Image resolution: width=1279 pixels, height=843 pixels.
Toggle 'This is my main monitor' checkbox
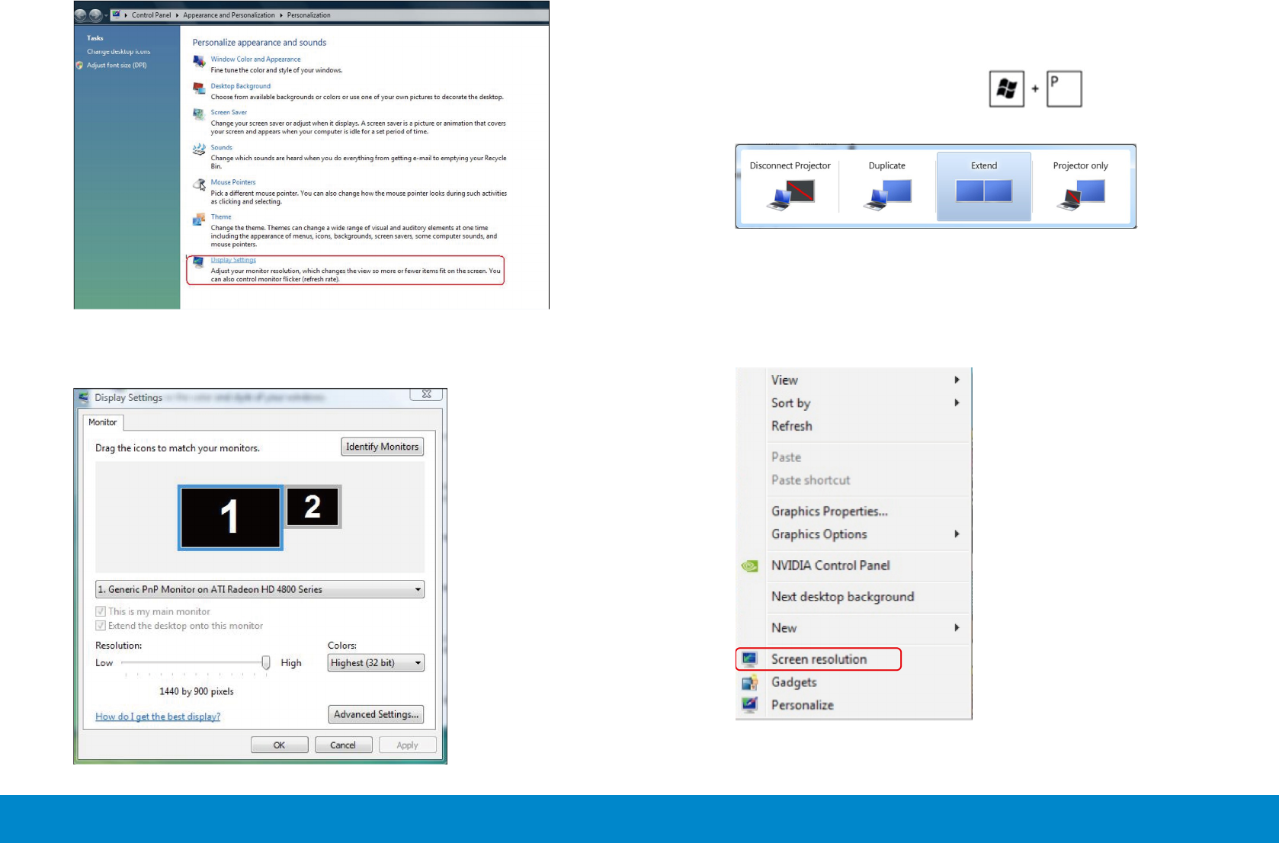click(101, 611)
